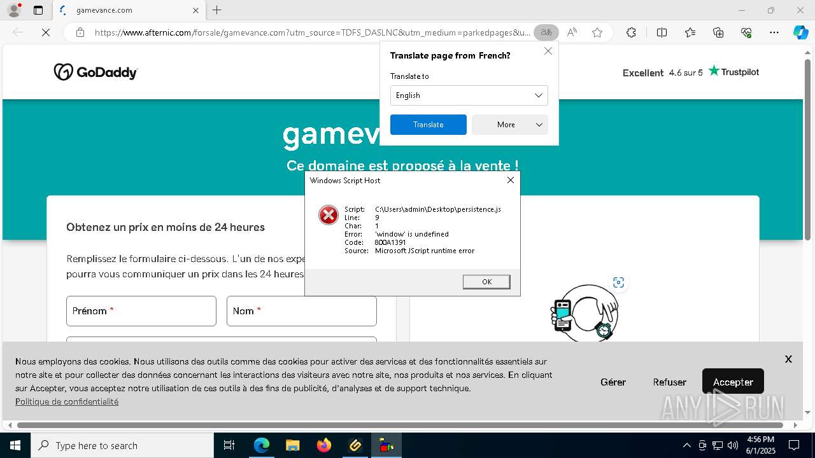The width and height of the screenshot is (815, 458).
Task: Click the translate icon in address bar
Action: (546, 32)
